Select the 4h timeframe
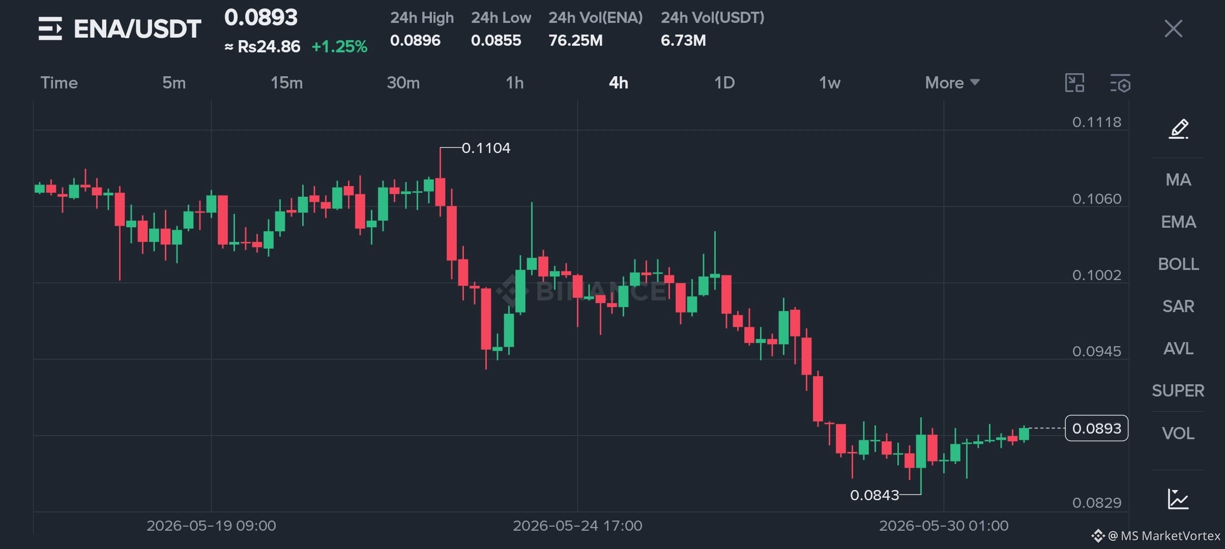This screenshot has height=549, width=1225. pos(619,83)
